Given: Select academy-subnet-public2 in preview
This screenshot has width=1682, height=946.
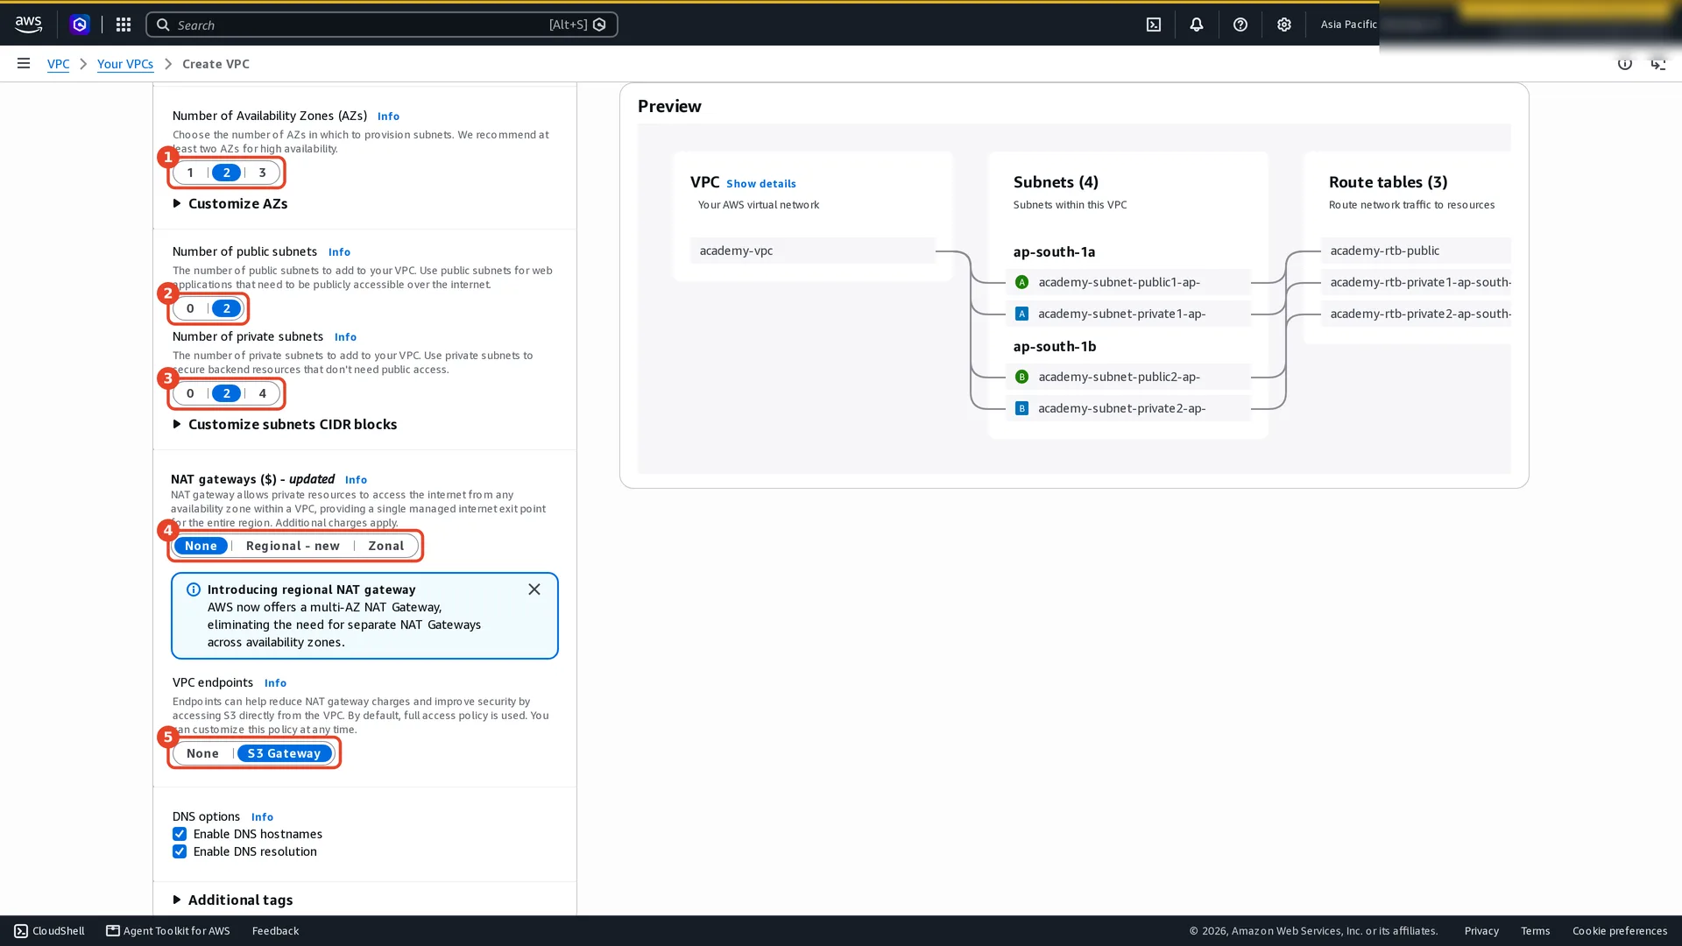Looking at the screenshot, I should (x=1128, y=377).
